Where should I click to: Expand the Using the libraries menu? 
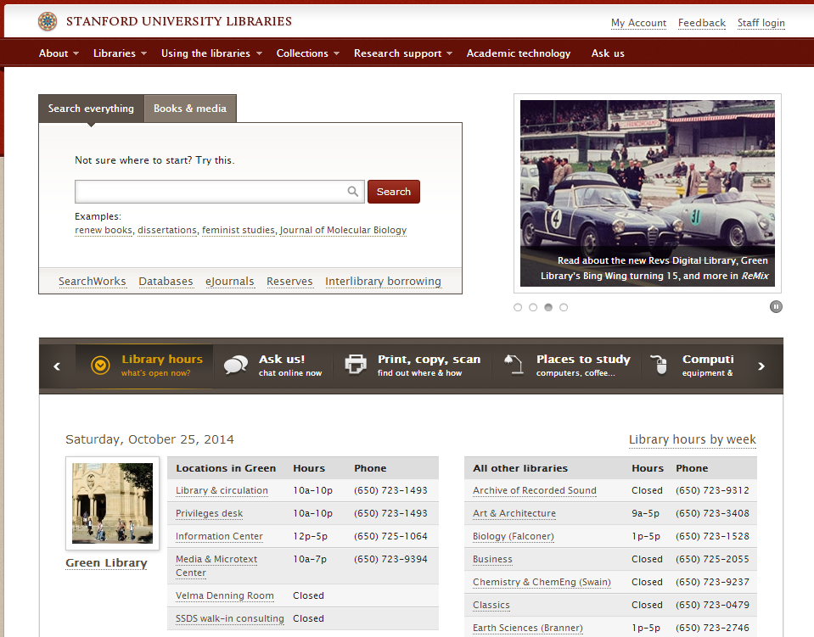tap(212, 53)
